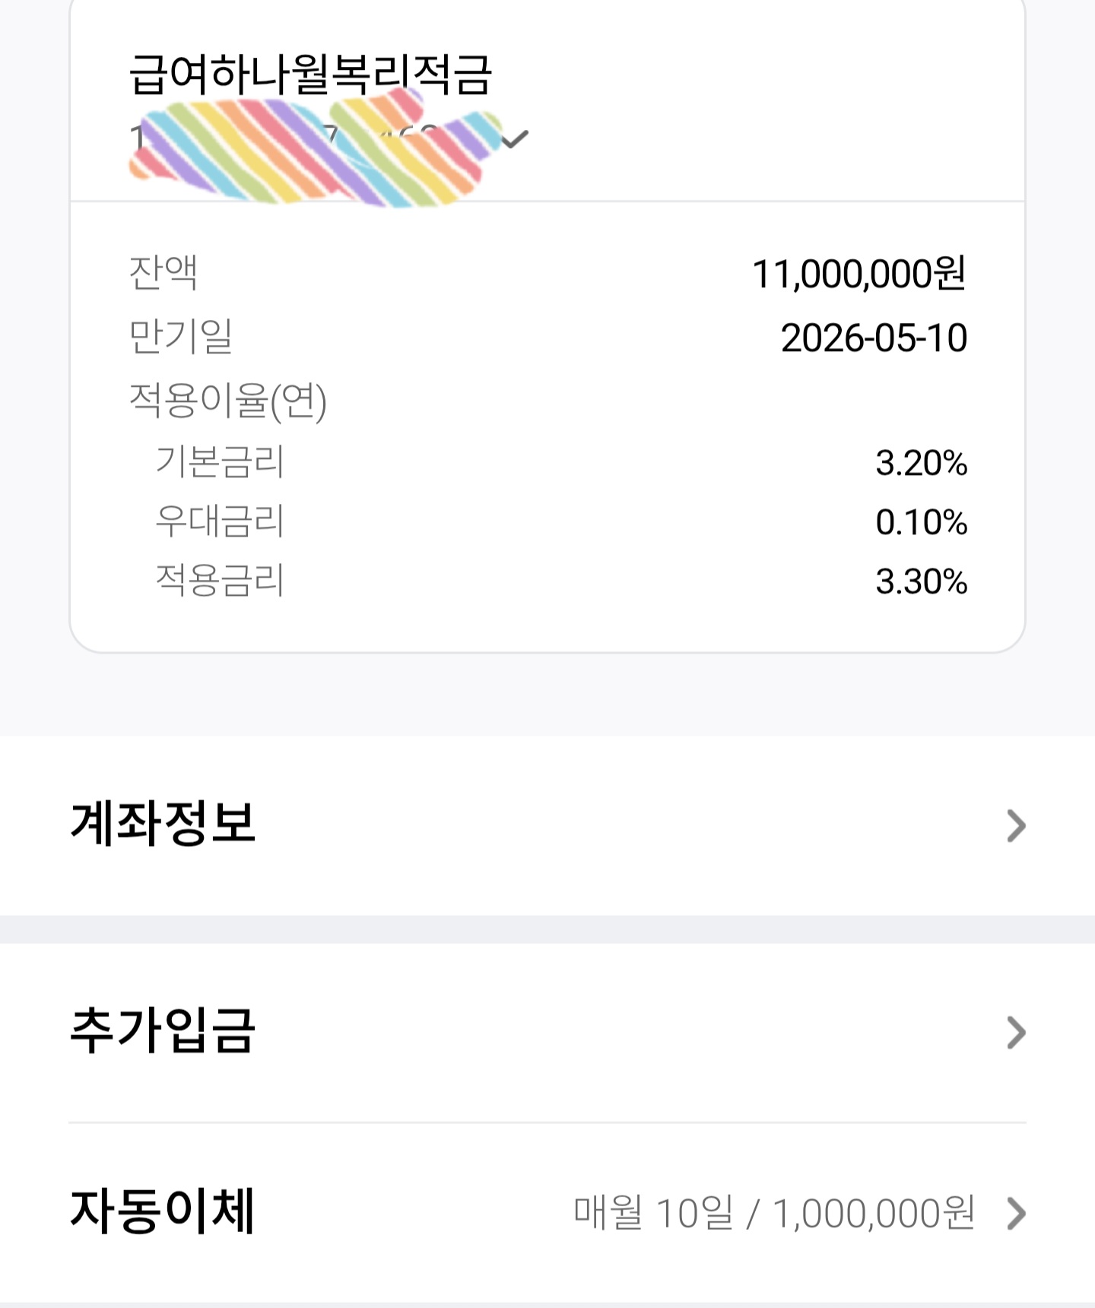Tap the 적용이율(연) heading
Image resolution: width=1095 pixels, height=1308 pixels.
point(228,400)
